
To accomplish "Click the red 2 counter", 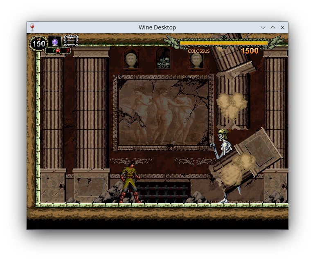I will (67, 51).
